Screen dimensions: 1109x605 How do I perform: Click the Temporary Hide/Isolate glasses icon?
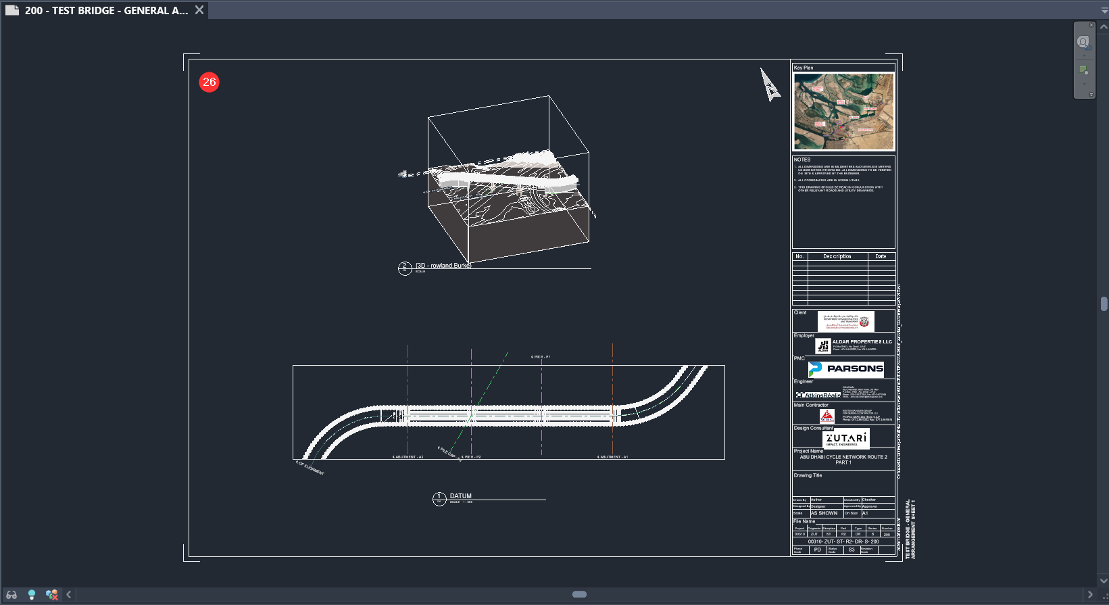point(11,595)
